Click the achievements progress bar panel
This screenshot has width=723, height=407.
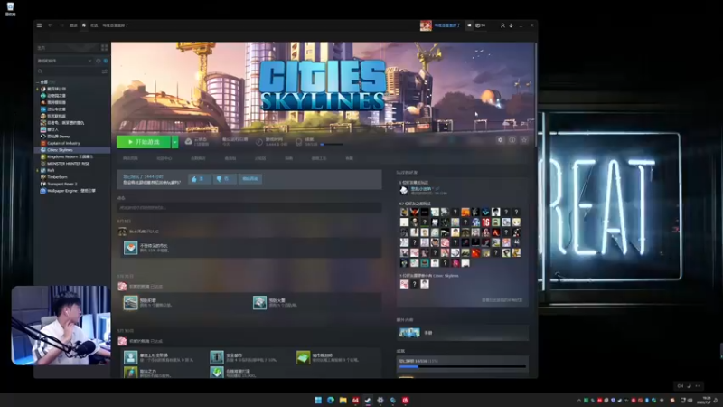[x=463, y=364]
